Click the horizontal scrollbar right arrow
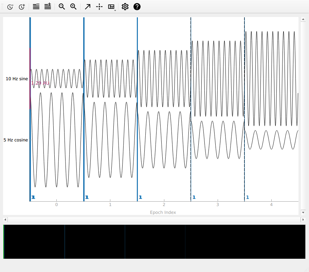The height and width of the screenshot is (272, 309). [x=303, y=220]
